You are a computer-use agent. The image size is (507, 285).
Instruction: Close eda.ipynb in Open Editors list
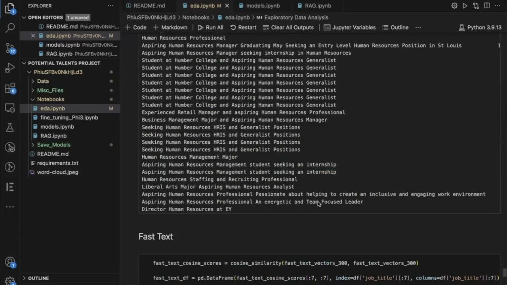pos(33,36)
